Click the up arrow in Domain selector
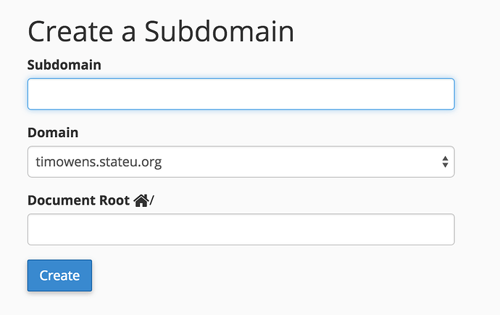The height and width of the screenshot is (315, 500). 445,158
